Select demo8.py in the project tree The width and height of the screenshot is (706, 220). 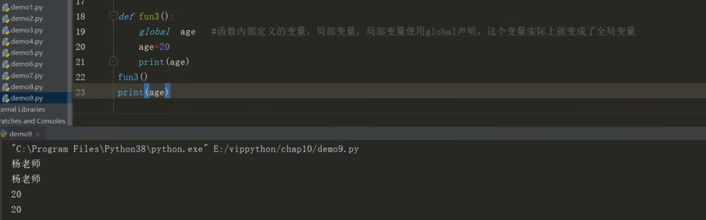click(x=26, y=87)
